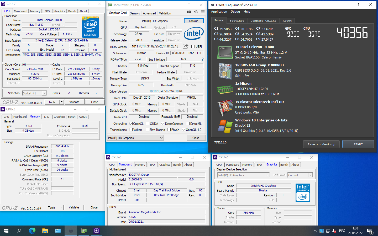Show hidden tray icons chevron
Image resolution: width=378 pixels, height=236 pixels.
(x=315, y=231)
